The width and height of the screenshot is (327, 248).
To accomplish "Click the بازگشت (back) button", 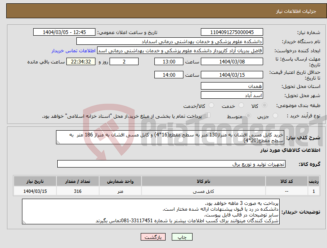I will pos(153,237).
